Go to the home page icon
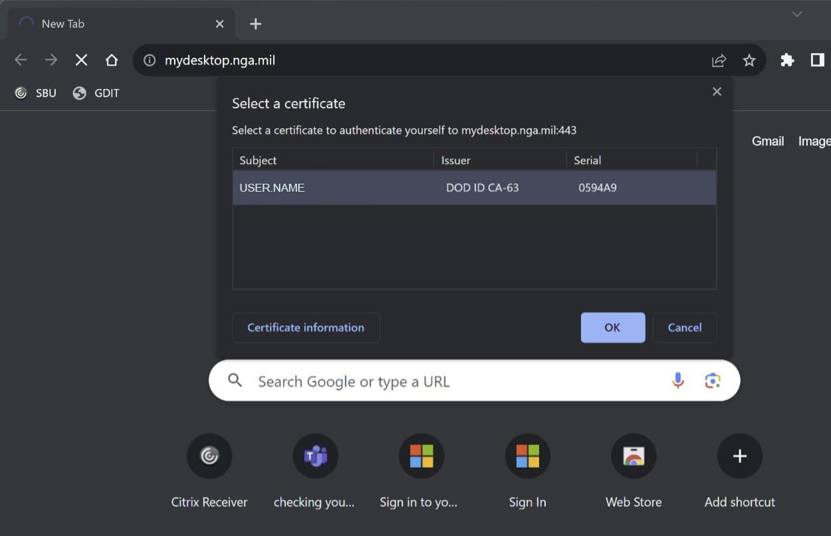The width and height of the screenshot is (831, 536). 112,60
